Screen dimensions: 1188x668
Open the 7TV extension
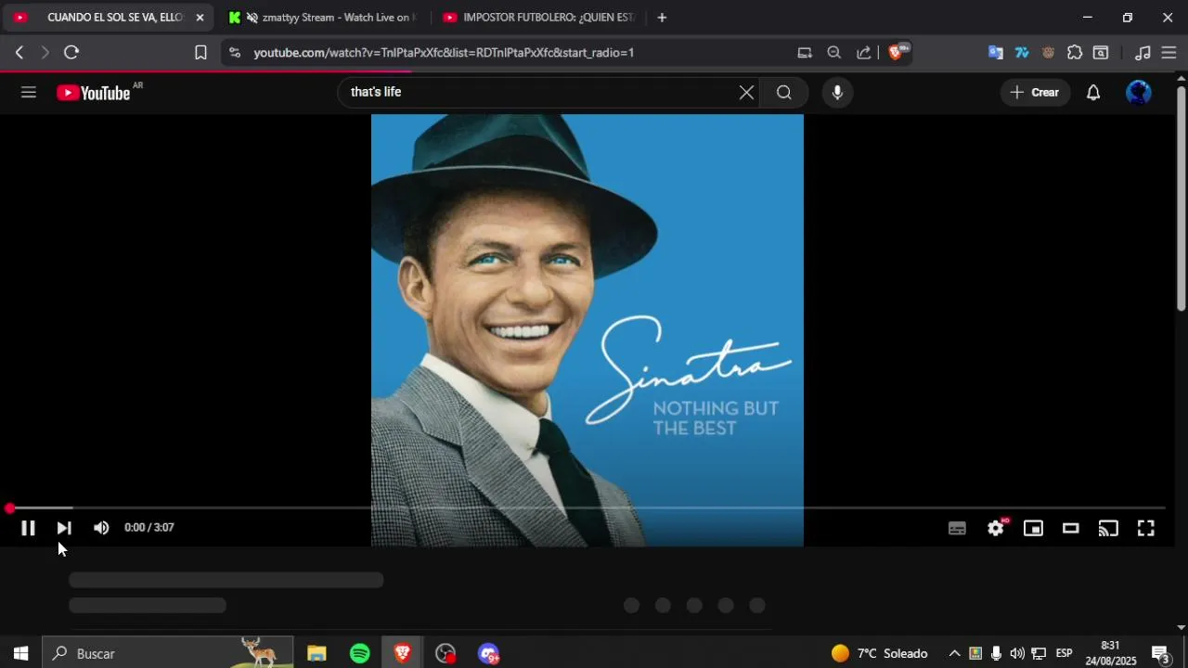pos(1022,53)
